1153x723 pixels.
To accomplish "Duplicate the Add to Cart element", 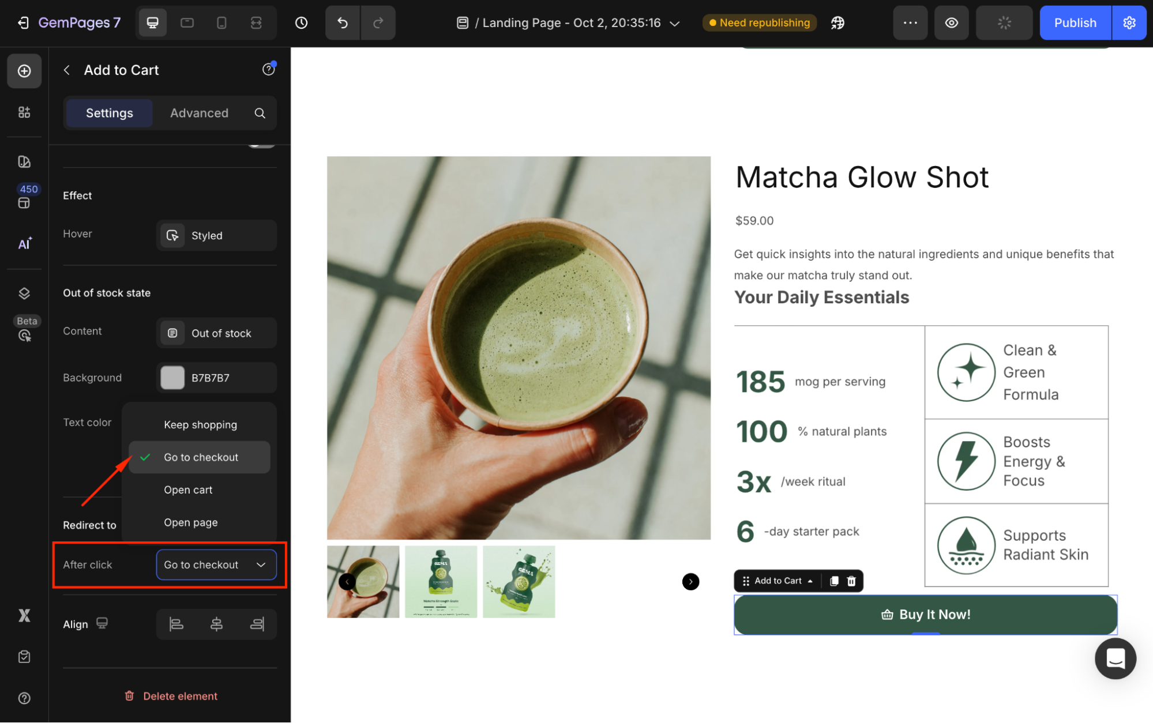I will coord(834,581).
